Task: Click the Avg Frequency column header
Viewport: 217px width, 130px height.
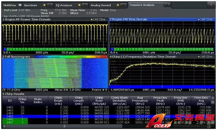Action: 140,101
